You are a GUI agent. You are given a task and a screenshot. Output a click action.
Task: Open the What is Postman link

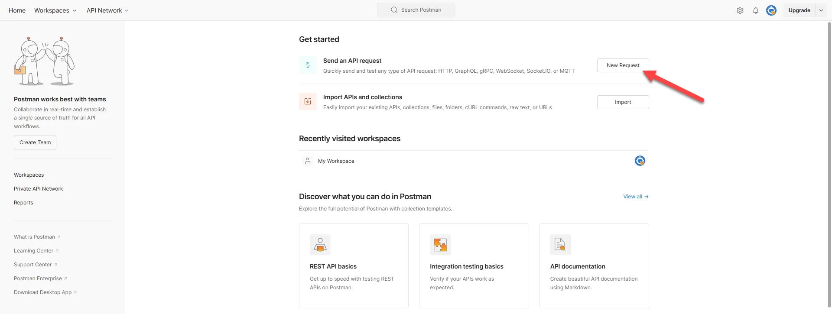click(x=37, y=237)
